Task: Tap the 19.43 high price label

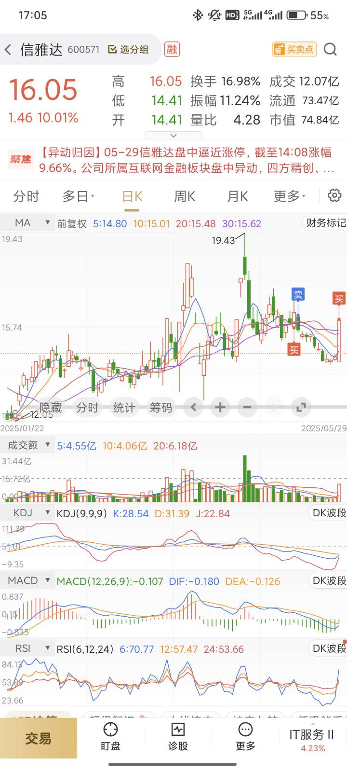Action: click(x=223, y=240)
